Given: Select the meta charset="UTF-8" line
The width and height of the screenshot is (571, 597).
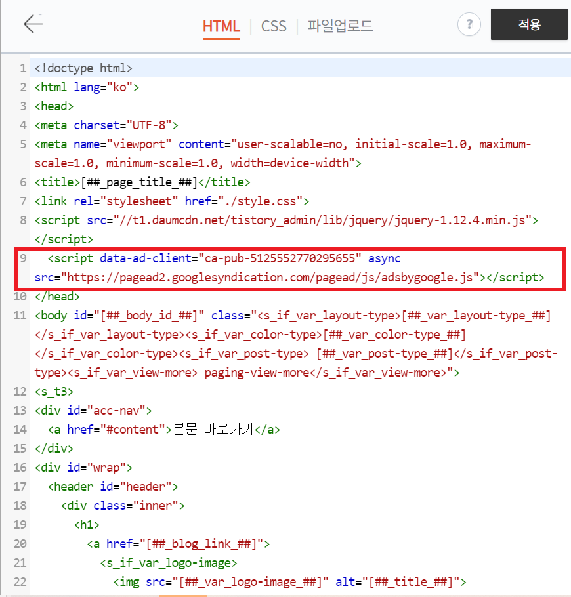Looking at the screenshot, I should pyautogui.click(x=106, y=125).
